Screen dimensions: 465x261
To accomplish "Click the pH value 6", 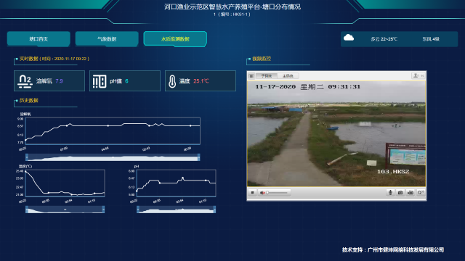I will (126, 81).
